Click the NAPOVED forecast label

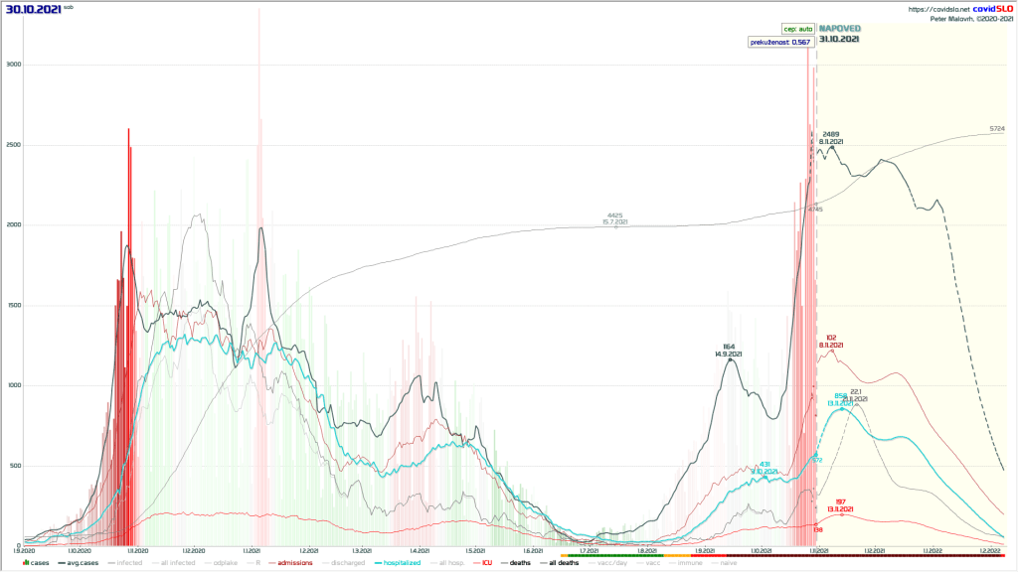coord(840,29)
